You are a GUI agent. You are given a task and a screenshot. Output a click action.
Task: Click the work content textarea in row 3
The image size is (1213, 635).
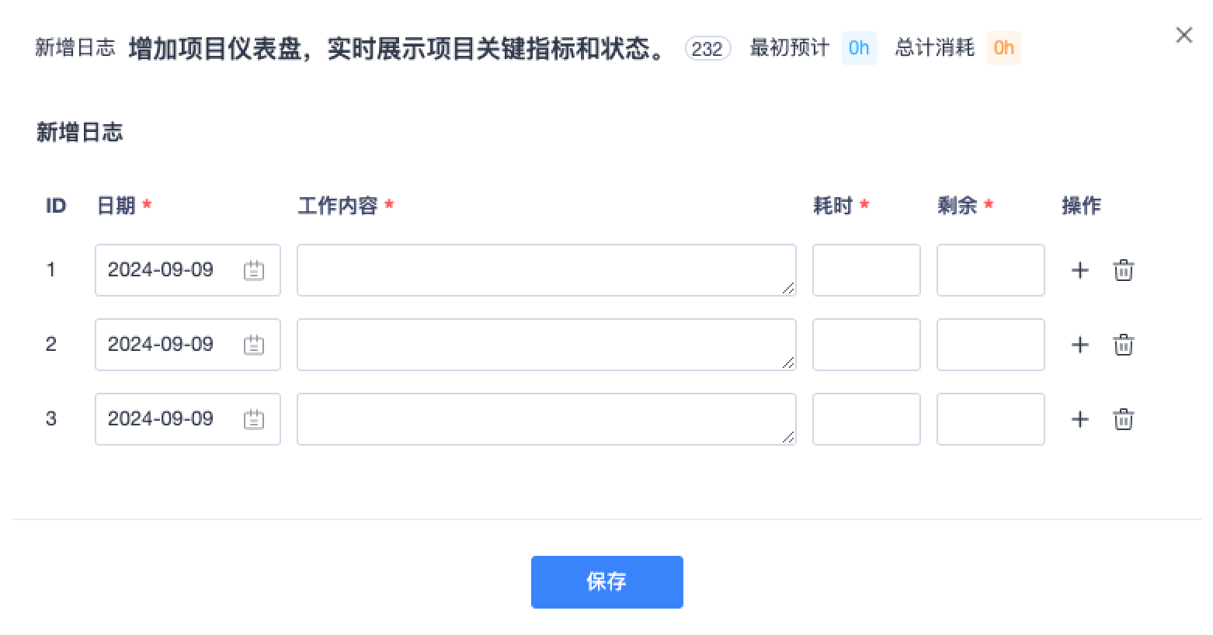pos(547,419)
